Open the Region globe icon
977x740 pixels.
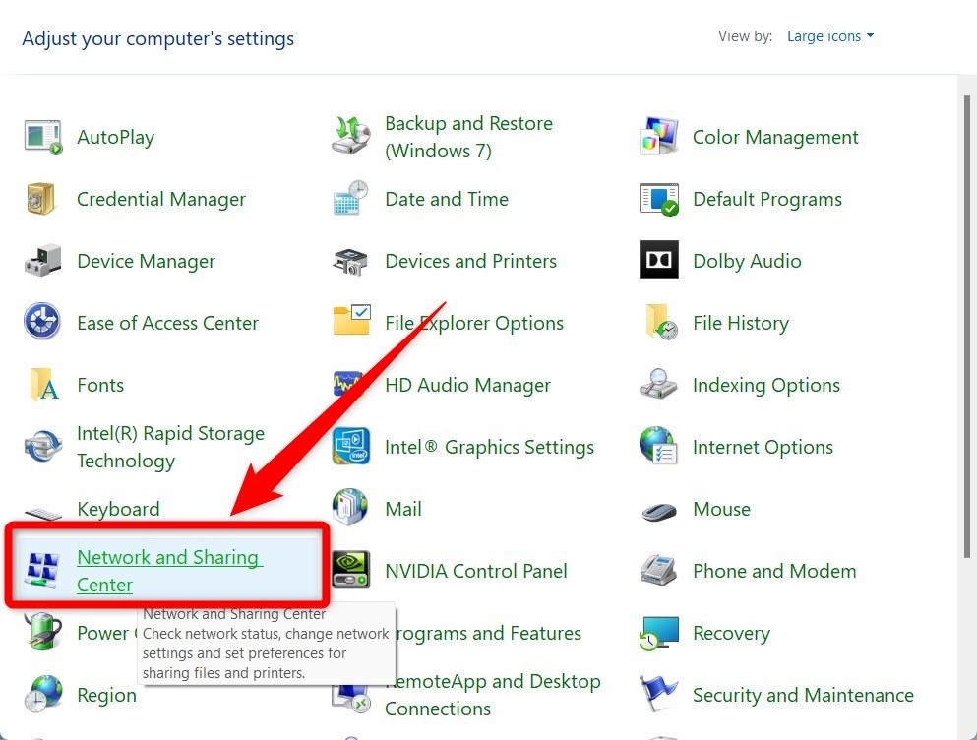coord(43,694)
